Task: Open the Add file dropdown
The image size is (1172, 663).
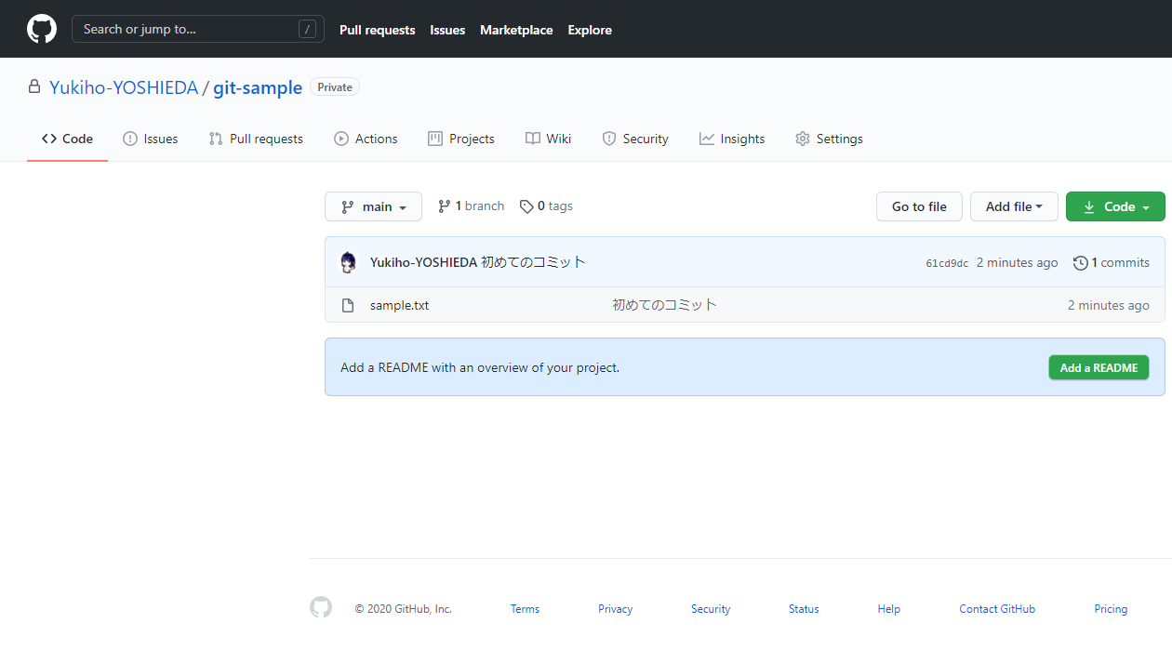Action: pyautogui.click(x=1014, y=206)
